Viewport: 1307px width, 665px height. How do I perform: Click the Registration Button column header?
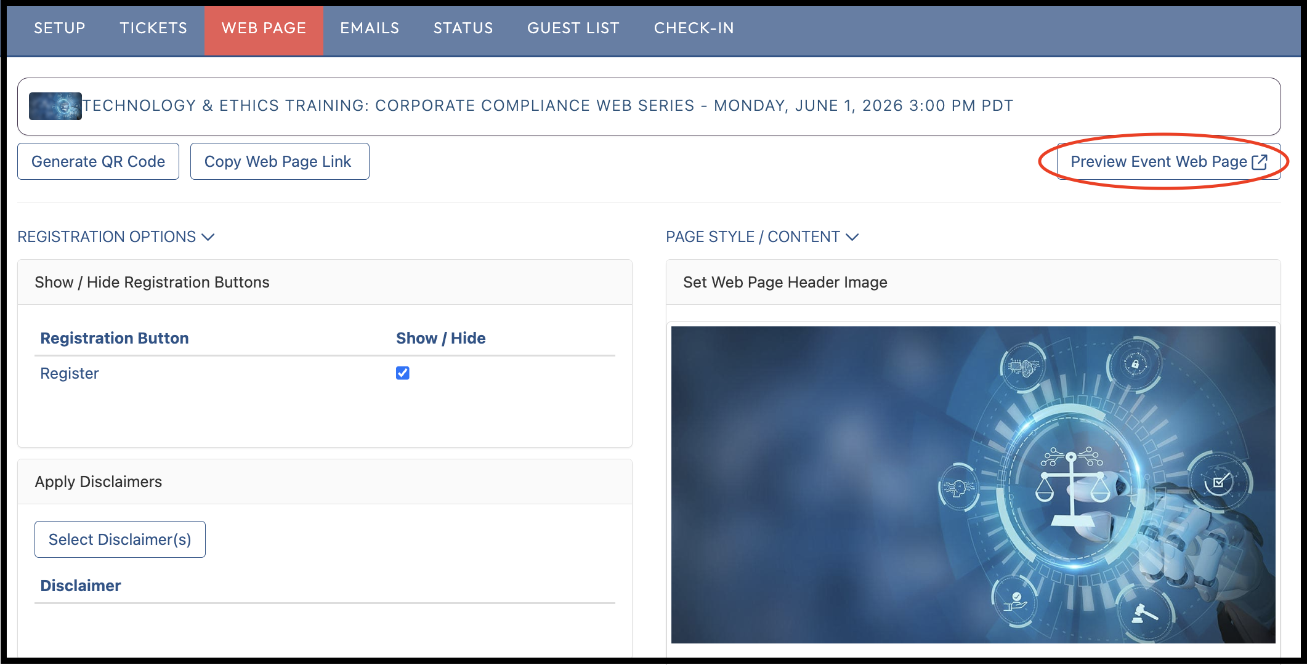click(x=115, y=338)
